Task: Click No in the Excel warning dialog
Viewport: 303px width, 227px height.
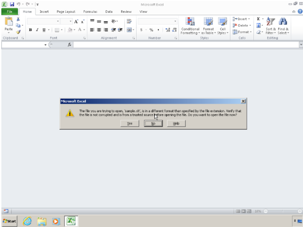Action: click(153, 123)
